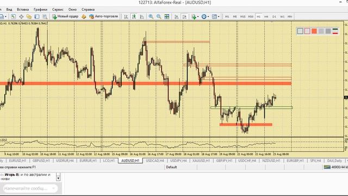Switch to DAX,Daily chart tab
Image resolution: width=348 pixels, height=196 pixels.
point(334,161)
